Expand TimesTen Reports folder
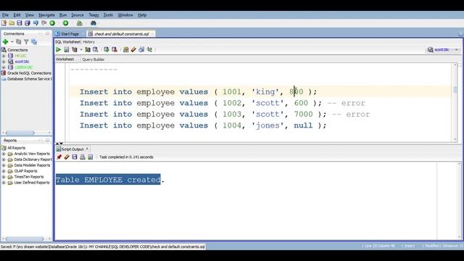 4,177
